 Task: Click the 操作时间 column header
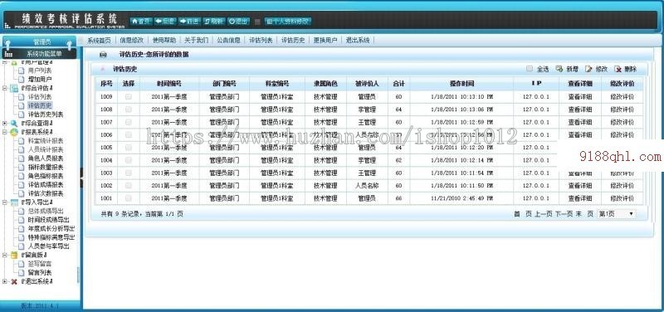(461, 84)
